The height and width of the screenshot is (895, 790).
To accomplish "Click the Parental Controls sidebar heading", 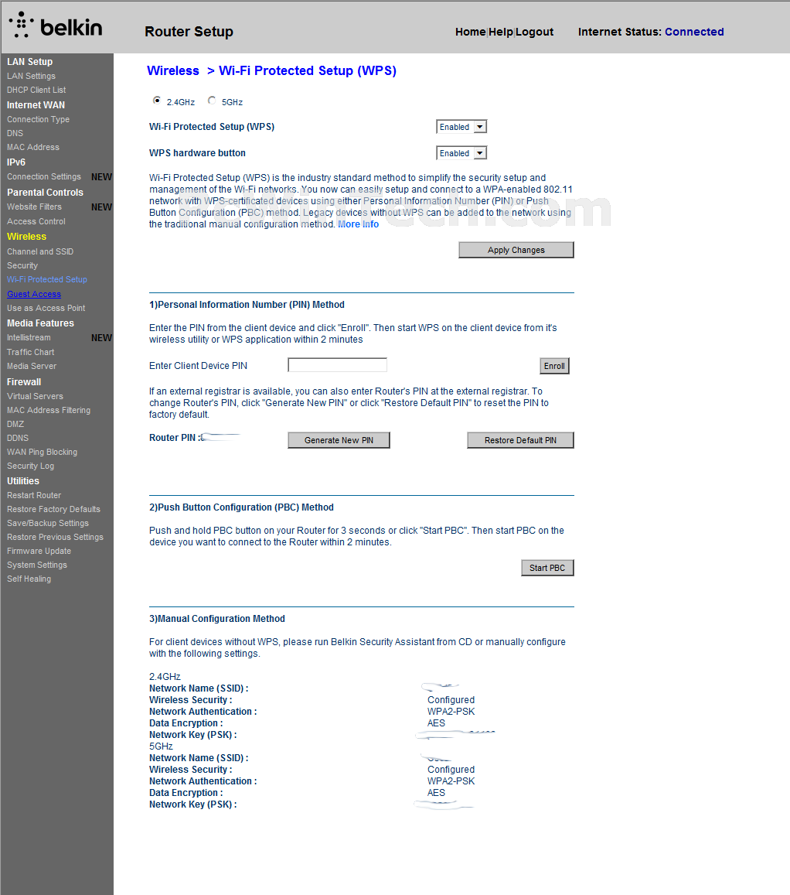I will coord(45,193).
